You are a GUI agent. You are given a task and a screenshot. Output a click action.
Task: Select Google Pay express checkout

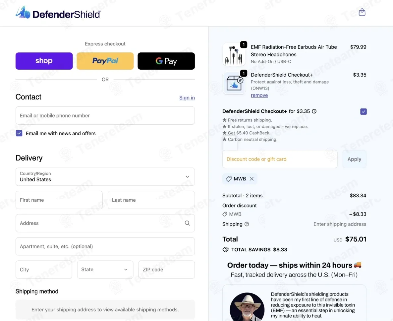[x=166, y=61]
